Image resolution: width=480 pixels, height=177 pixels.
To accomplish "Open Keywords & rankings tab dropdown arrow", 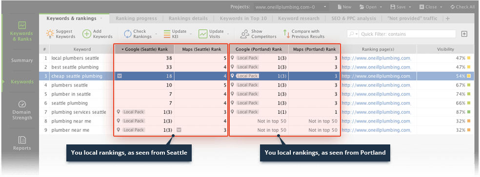I will (x=101, y=18).
